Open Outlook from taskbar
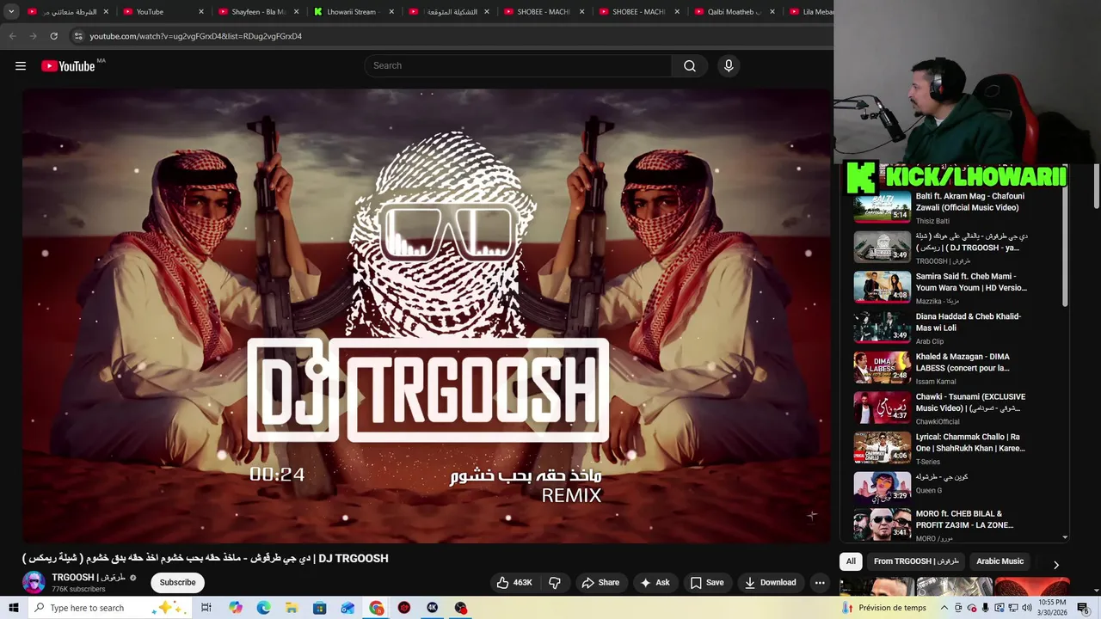 [x=348, y=608]
